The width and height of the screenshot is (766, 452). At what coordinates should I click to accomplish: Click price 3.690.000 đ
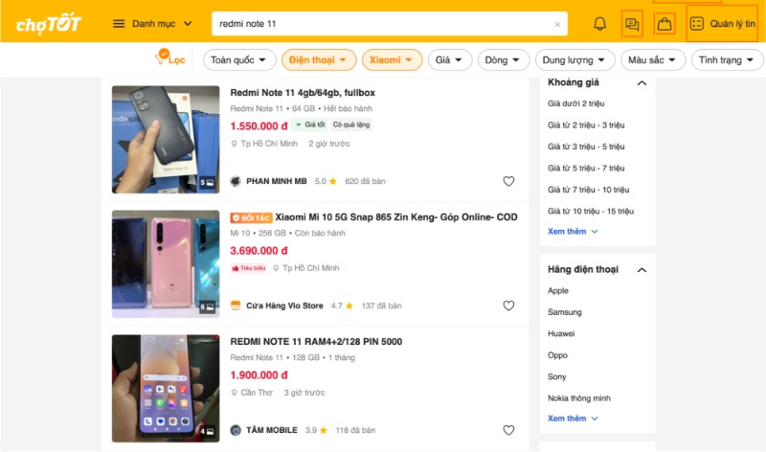[259, 251]
